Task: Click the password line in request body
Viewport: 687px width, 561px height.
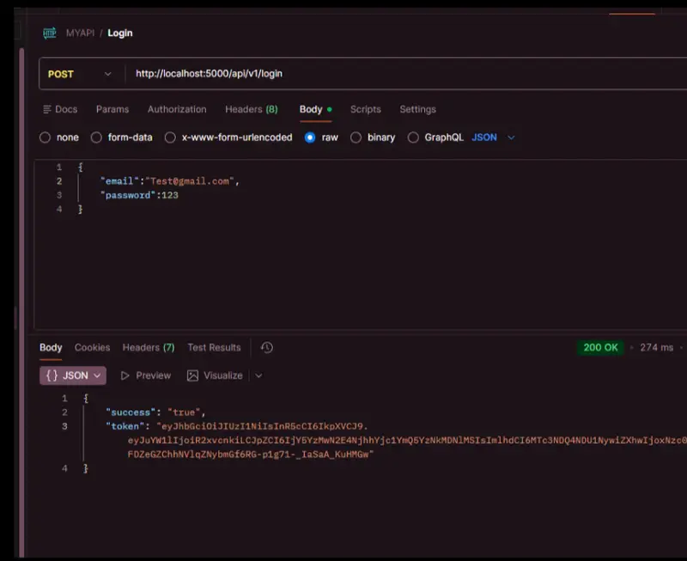Action: (x=139, y=195)
